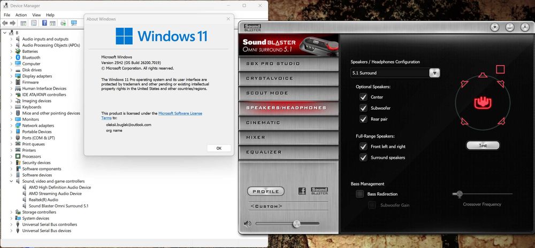Uncheck the Center optional speaker
This screenshot has width=535, height=248.
point(363,97)
